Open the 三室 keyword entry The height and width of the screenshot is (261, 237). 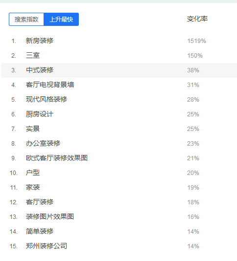pyautogui.click(x=33, y=55)
